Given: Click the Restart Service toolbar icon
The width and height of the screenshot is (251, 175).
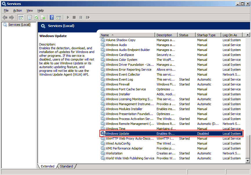Looking at the screenshot, I should point(88,17).
